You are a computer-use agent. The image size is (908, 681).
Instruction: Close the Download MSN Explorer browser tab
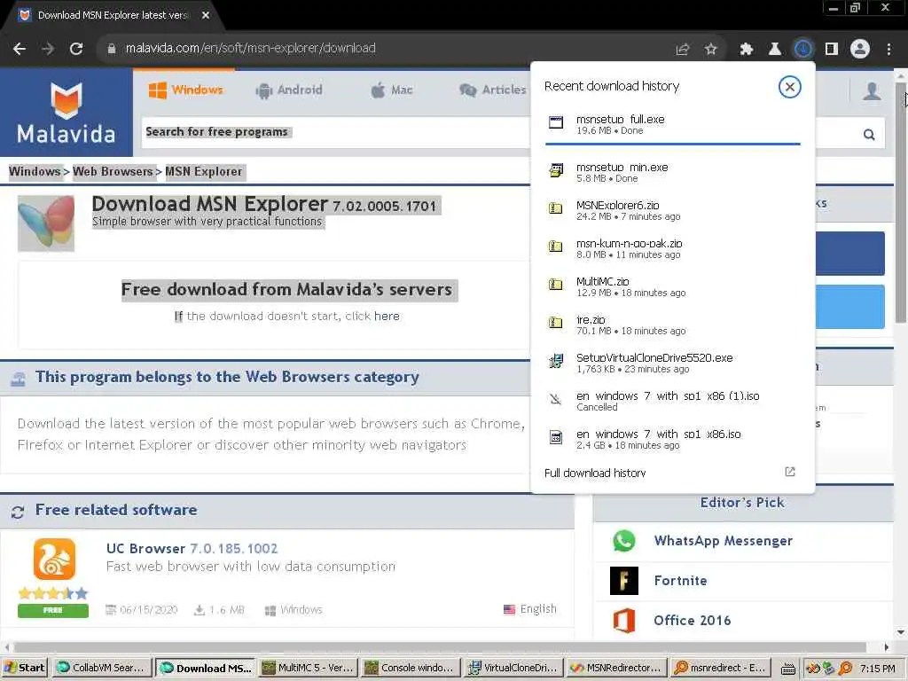206,16
